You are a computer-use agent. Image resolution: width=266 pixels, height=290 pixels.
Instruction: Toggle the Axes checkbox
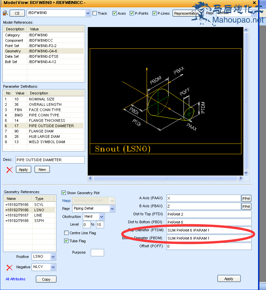(x=114, y=13)
